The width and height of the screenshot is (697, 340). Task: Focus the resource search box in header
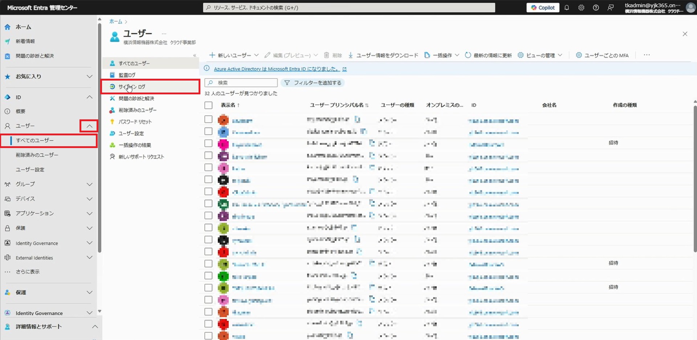(349, 8)
